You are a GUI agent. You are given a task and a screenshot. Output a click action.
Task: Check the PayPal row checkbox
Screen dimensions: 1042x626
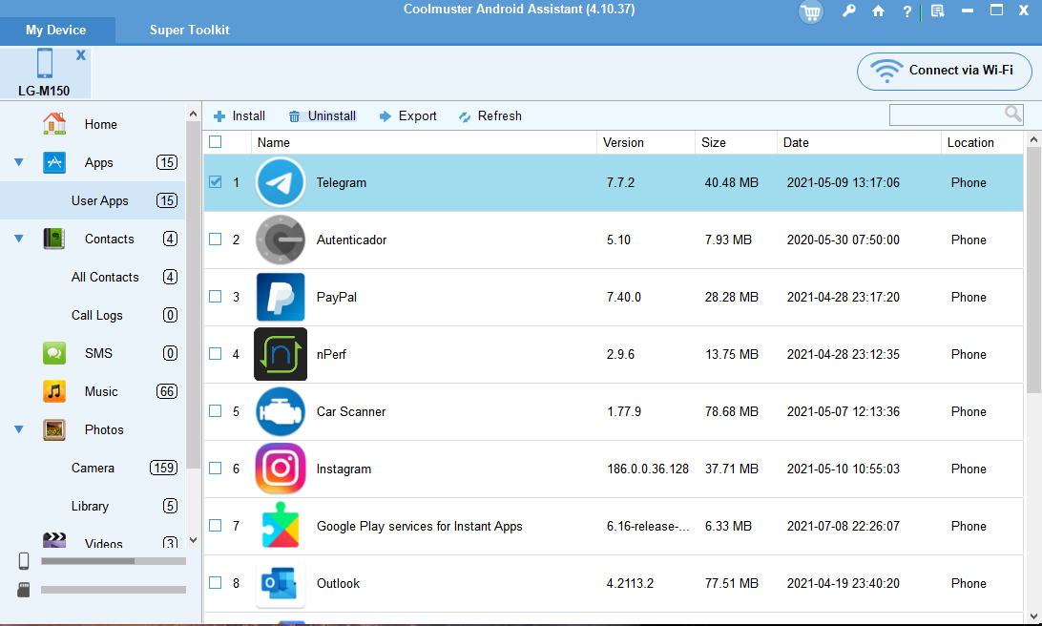click(x=216, y=297)
